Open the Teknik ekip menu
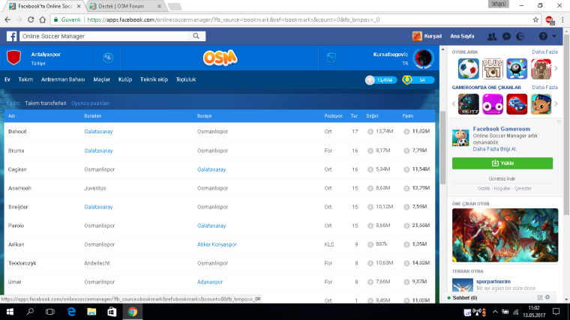 coord(154,79)
